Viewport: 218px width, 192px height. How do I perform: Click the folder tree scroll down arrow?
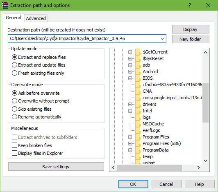click(205, 161)
